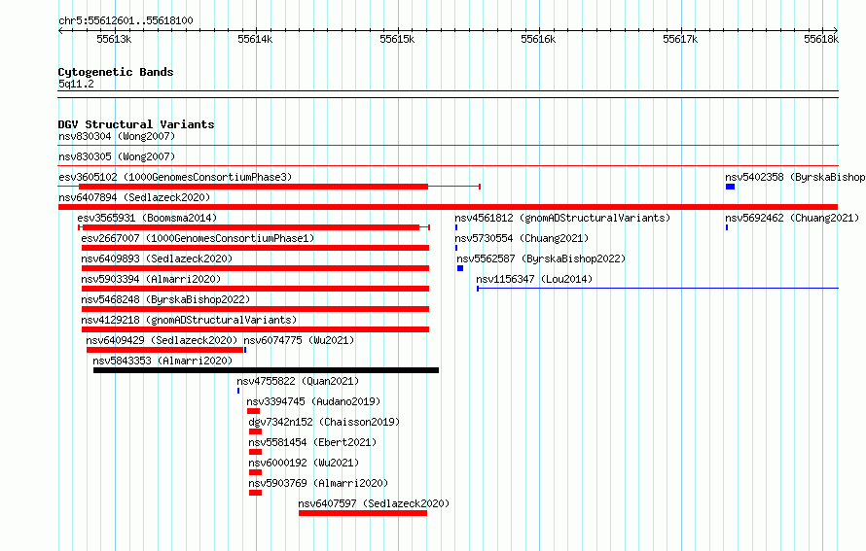Viewport: 866px width, 551px height.
Task: Click nsv3394745 (Audano2019) label
Action: tap(313, 401)
